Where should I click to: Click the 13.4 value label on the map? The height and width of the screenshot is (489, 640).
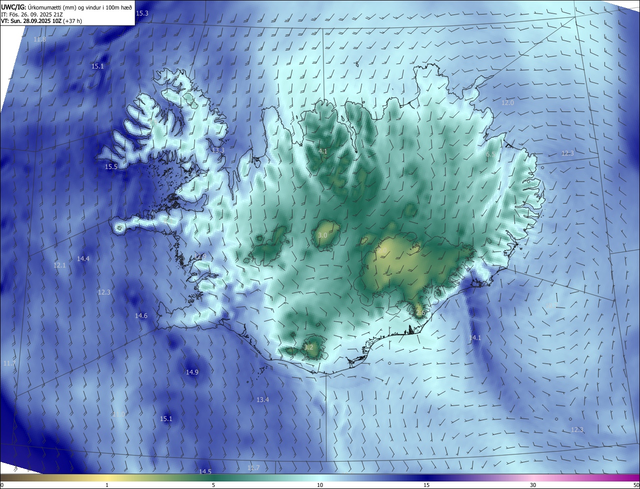(262, 399)
